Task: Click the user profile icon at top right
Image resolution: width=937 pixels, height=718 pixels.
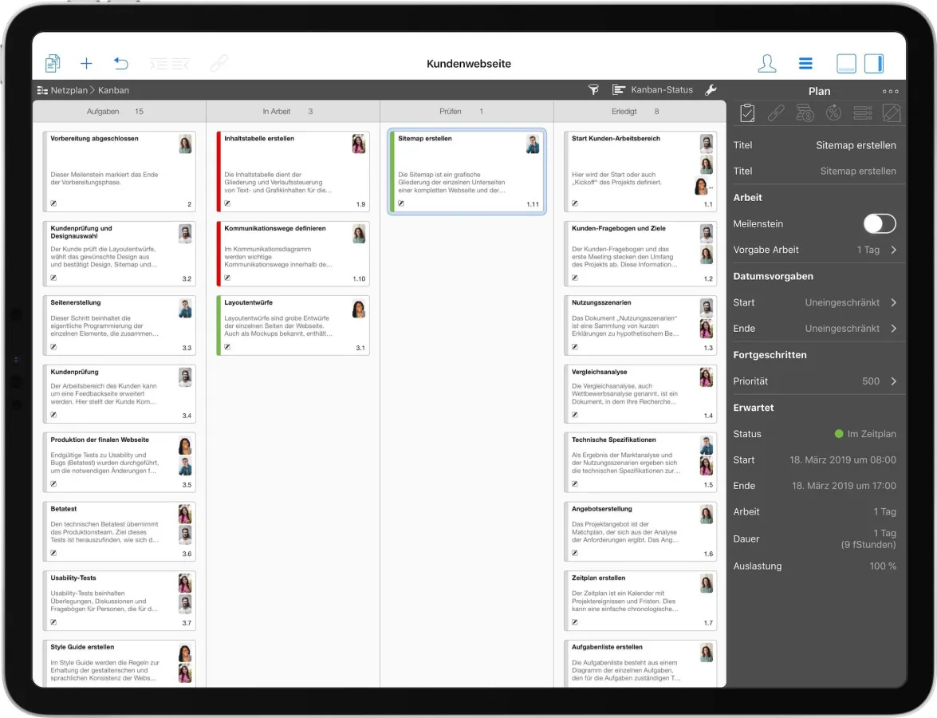Action: 766,63
